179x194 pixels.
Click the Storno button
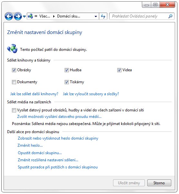(x=159, y=183)
